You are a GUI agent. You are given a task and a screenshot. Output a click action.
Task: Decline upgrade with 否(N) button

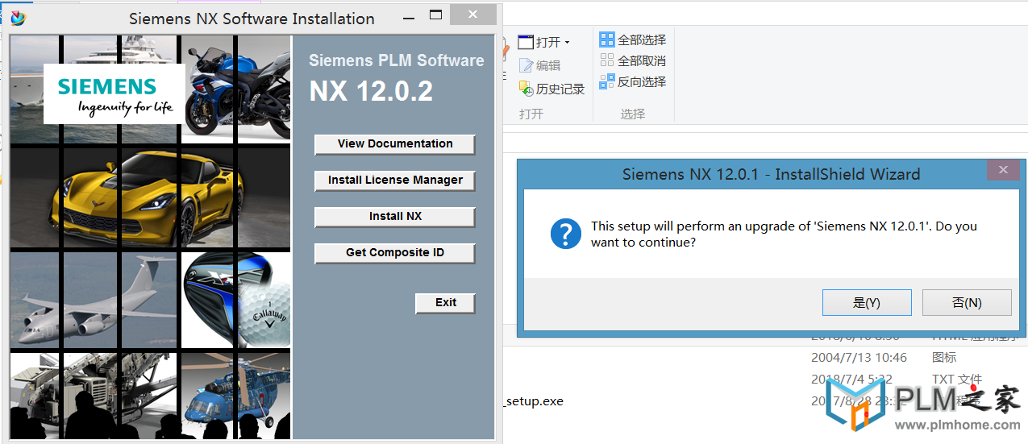tap(967, 303)
